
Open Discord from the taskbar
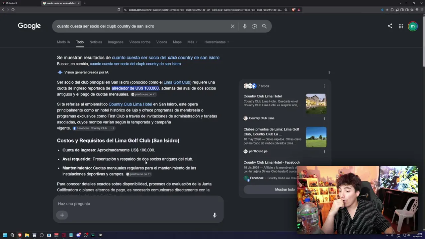(x=78, y=235)
